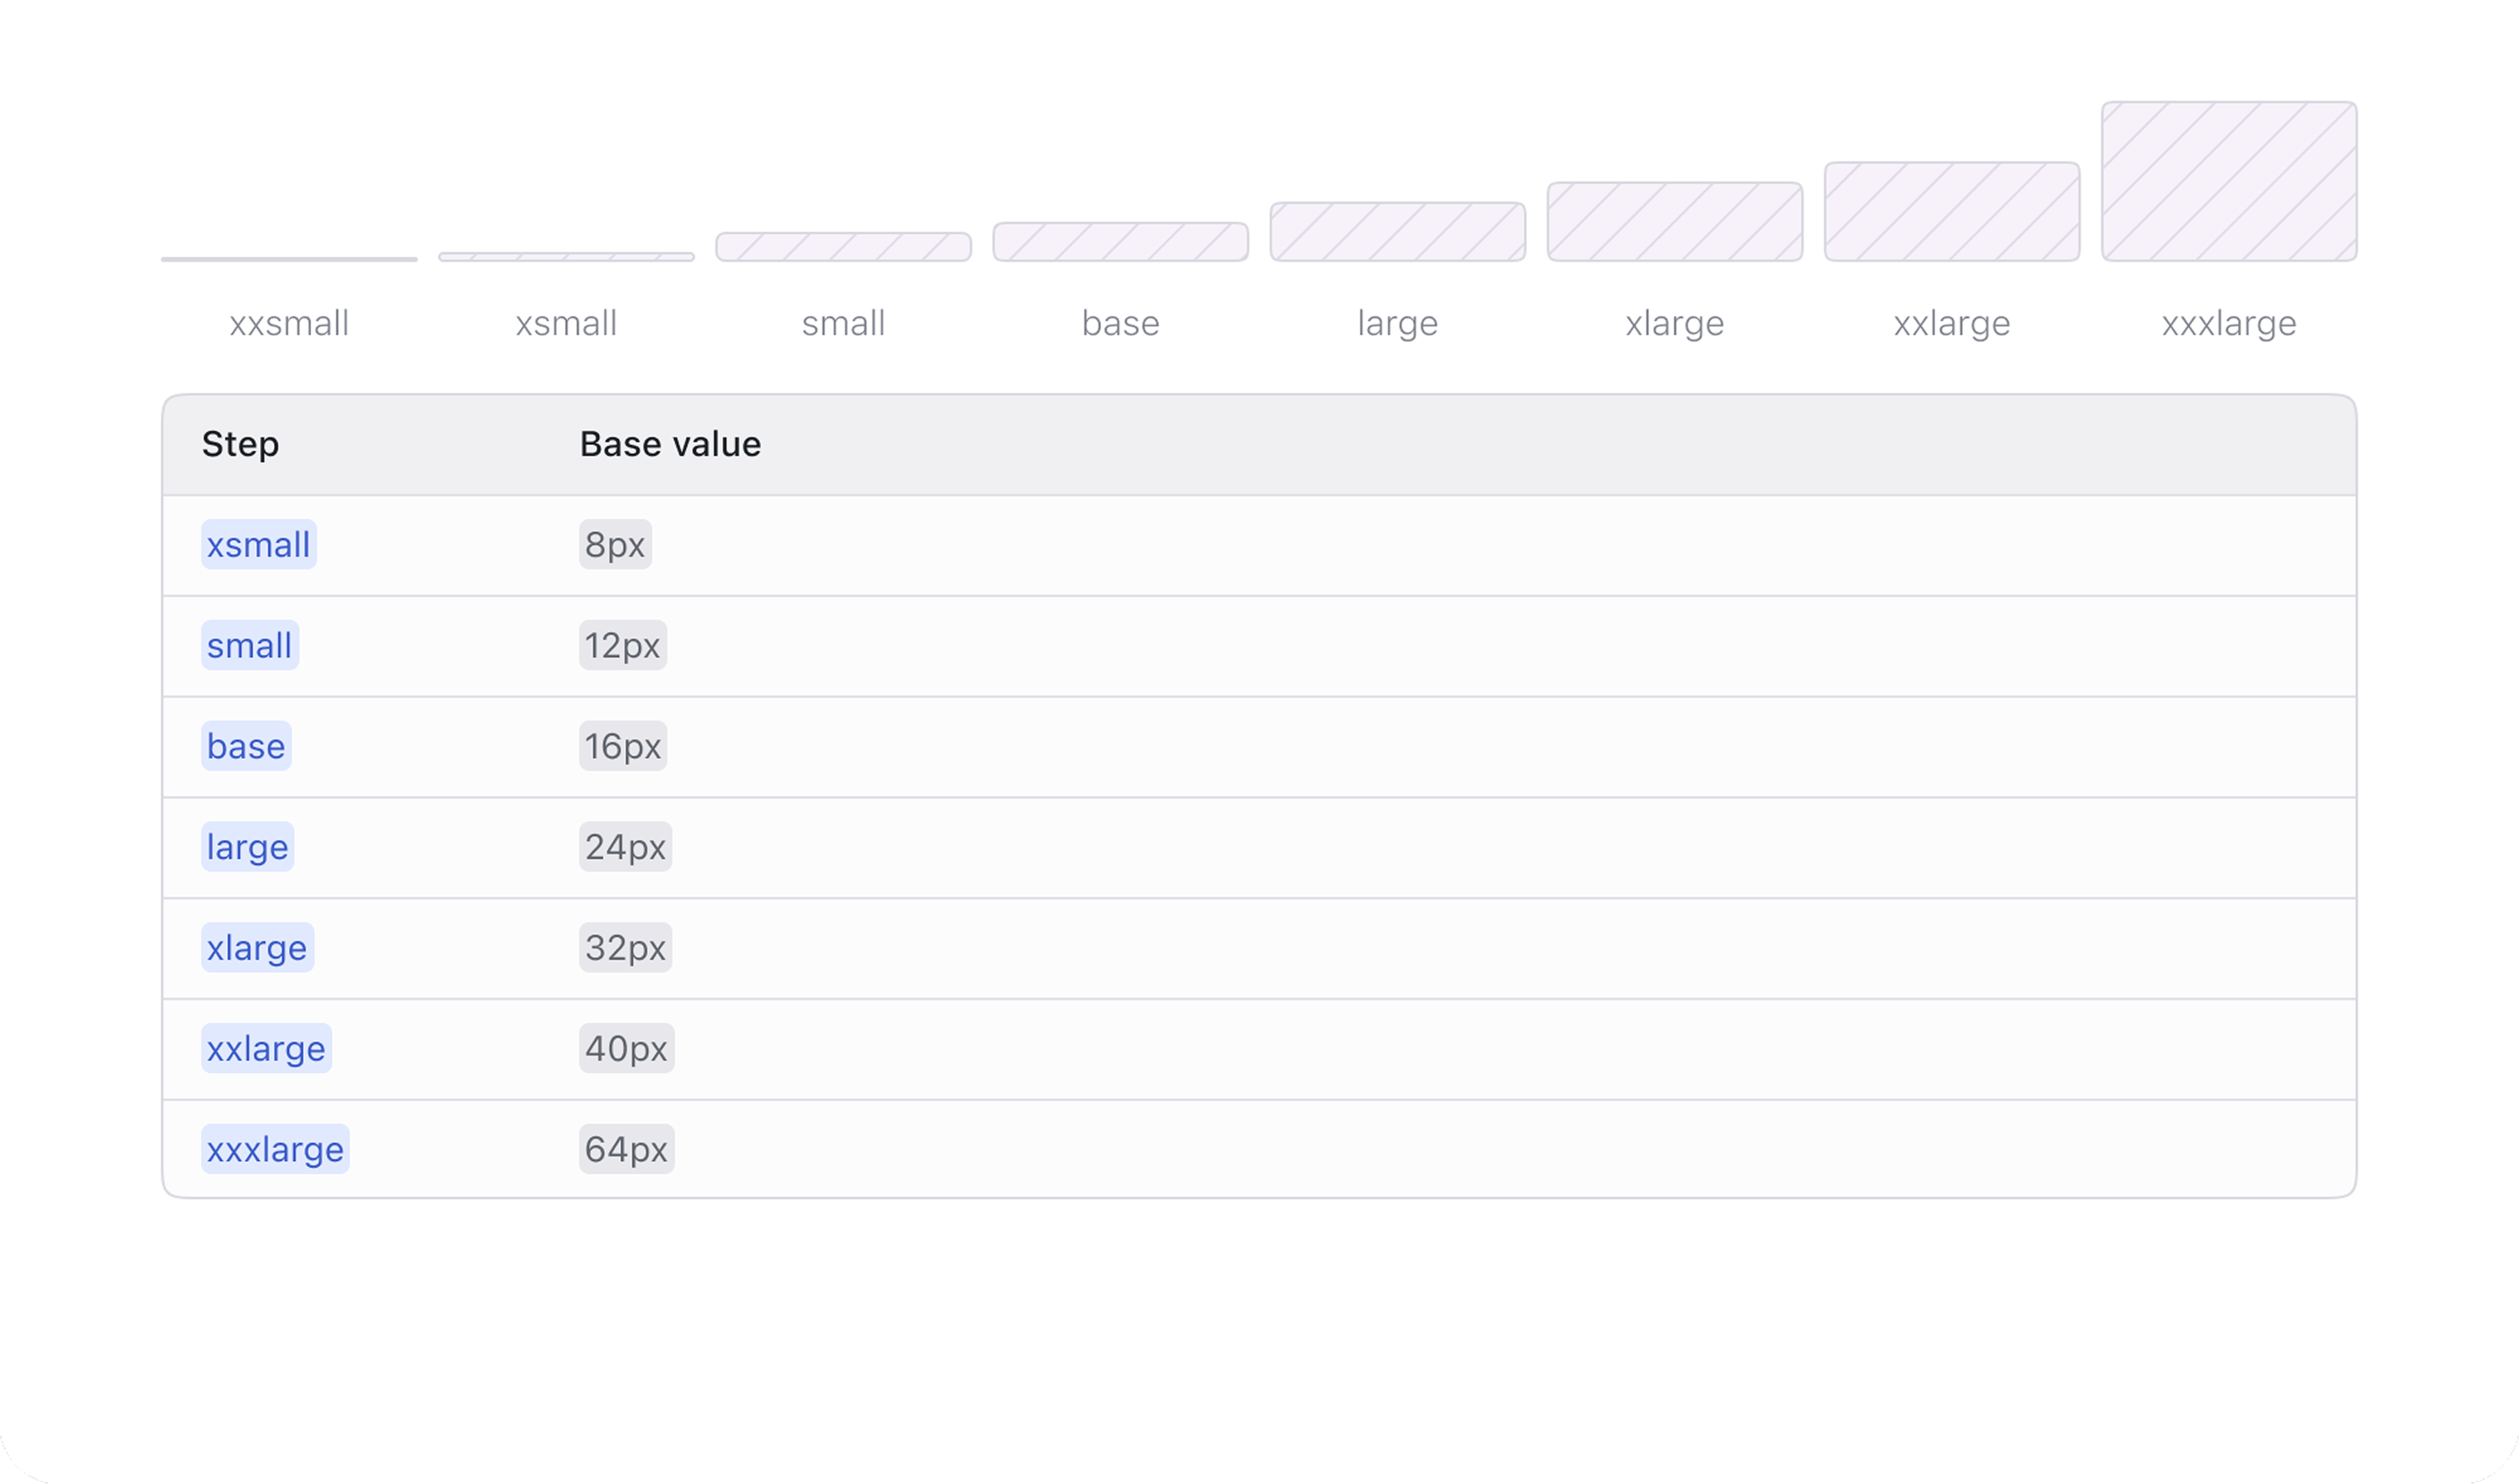The image size is (2519, 1484).
Task: Click the xxsmall label under the preview
Action: click(x=289, y=323)
